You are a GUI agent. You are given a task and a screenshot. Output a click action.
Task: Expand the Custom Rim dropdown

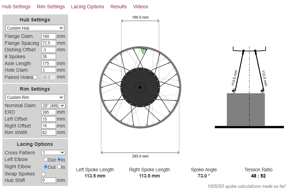[35, 98]
